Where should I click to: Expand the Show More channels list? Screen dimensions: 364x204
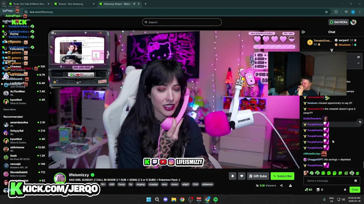(10, 109)
